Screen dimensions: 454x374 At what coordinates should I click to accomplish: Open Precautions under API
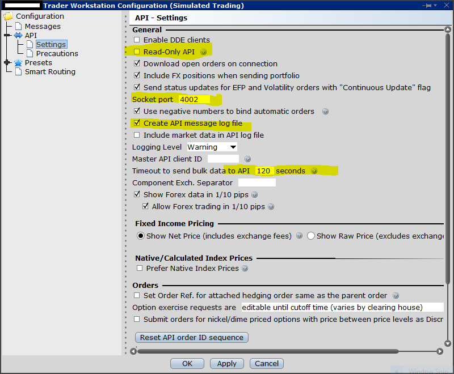[x=57, y=53]
